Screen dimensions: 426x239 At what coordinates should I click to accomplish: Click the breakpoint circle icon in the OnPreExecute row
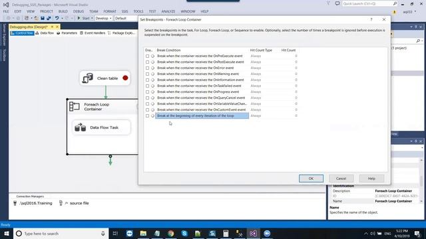point(152,56)
